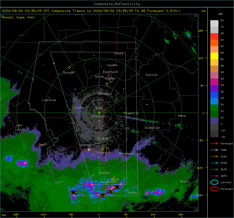Click the Limestone label

[49, 100]
